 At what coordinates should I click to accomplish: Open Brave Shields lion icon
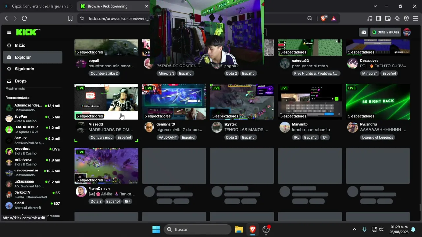point(323,19)
